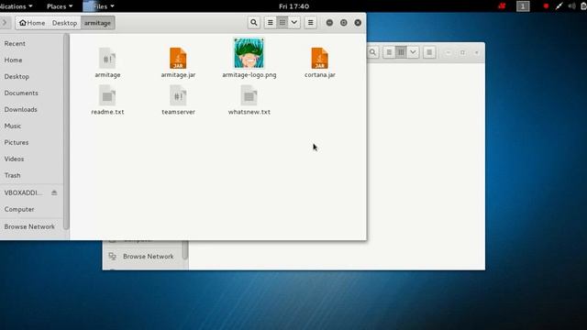The width and height of the screenshot is (587, 330).
Task: Open hamburger menu in background Files window
Action: [429, 52]
